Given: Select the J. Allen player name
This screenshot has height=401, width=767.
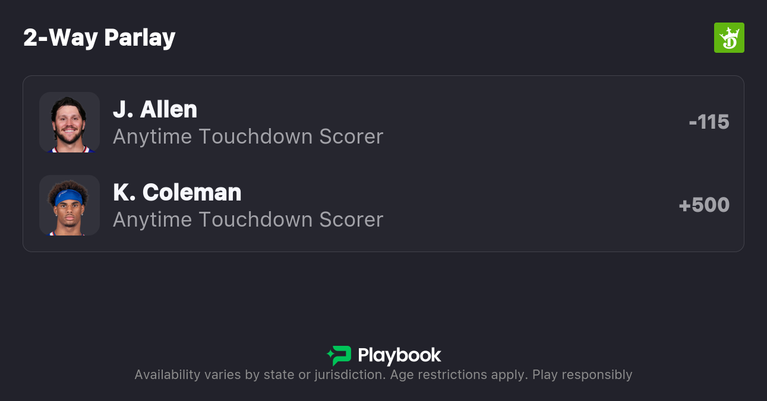Looking at the screenshot, I should point(155,109).
